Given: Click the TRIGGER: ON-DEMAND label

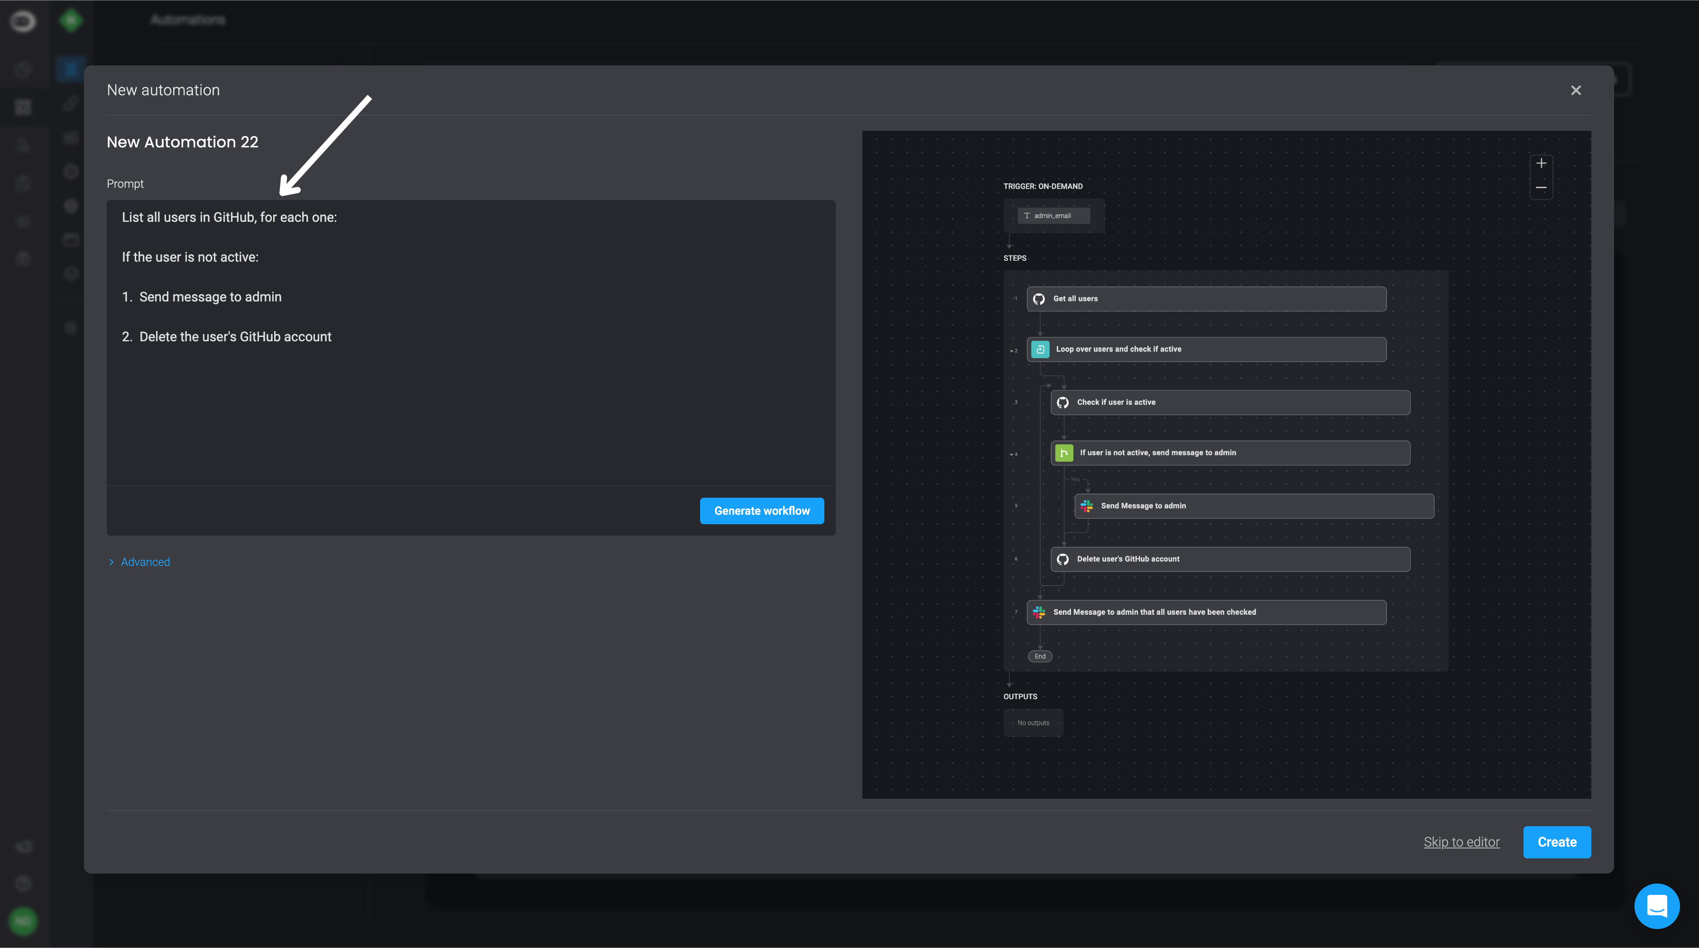Looking at the screenshot, I should (x=1043, y=187).
